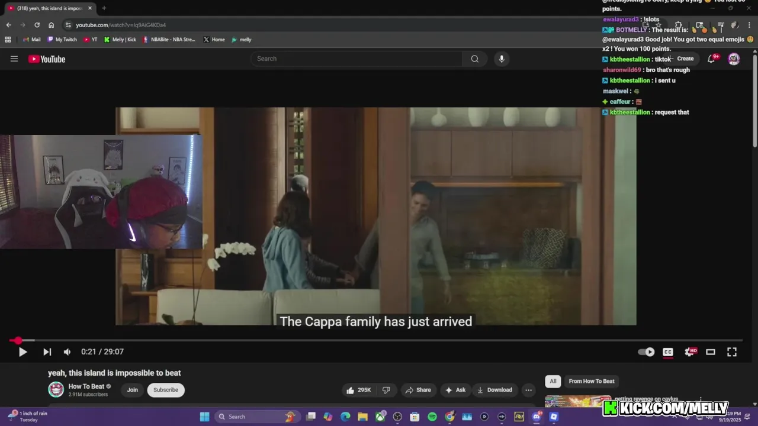Open the melly bookmark

pyautogui.click(x=242, y=40)
